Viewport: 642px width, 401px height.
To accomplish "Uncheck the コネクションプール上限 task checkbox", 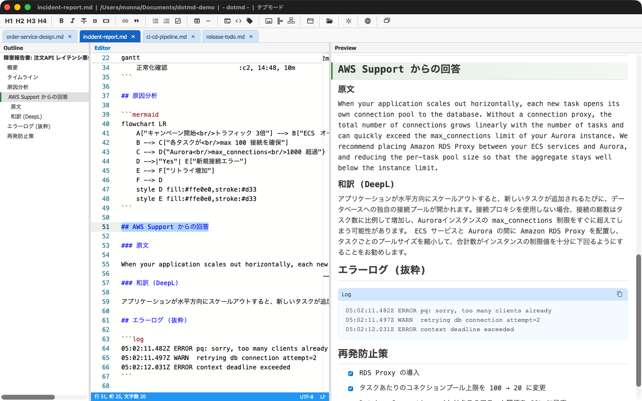I will (350, 389).
